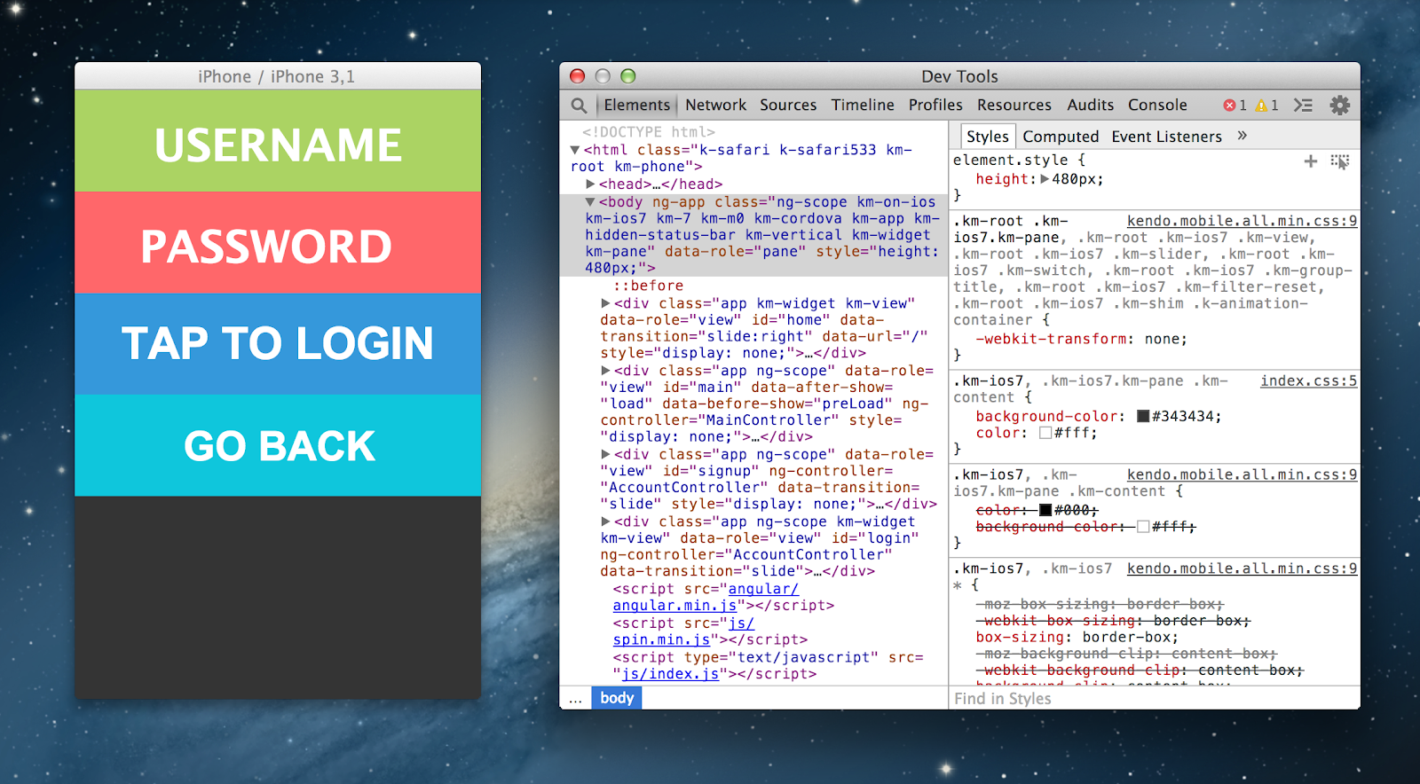Collapse the body element node
Viewport: 1420px width, 784px height.
tap(590, 202)
